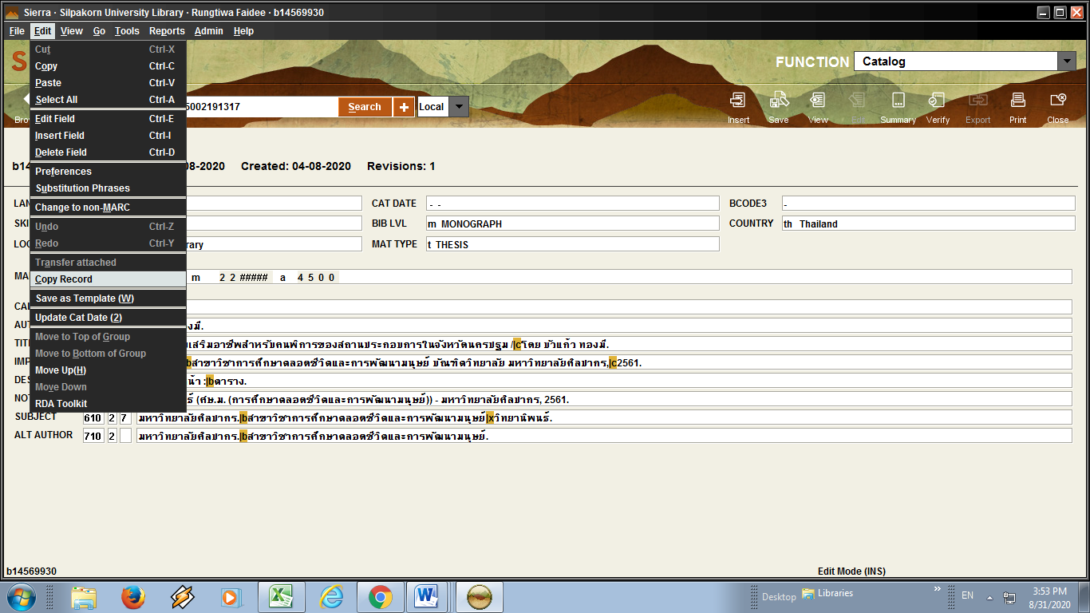Click the ALT AUTHOR field label
The height and width of the screenshot is (613, 1090).
click(x=44, y=435)
